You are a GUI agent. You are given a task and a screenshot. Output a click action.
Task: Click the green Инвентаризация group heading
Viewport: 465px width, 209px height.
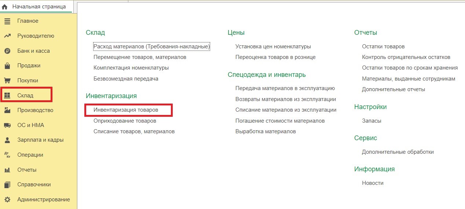click(111, 96)
